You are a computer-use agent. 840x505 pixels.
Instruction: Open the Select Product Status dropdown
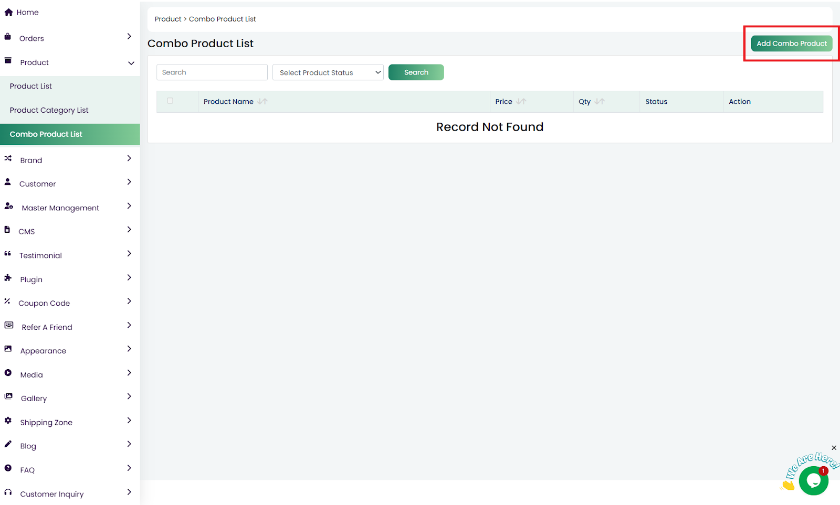point(328,72)
